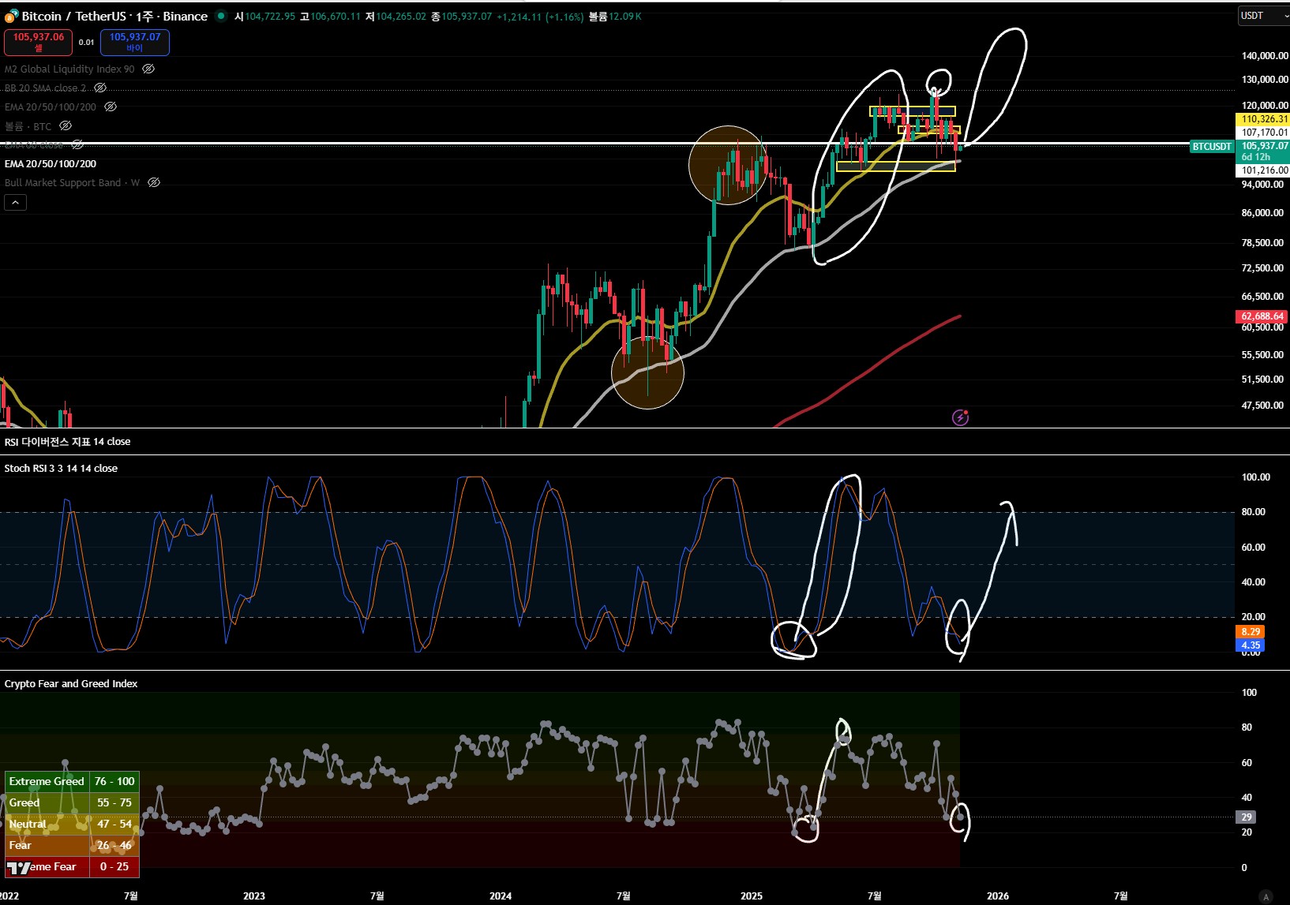1290x905 pixels.
Task: Click the Crypto Fear and Greed Index title
Action: tap(71, 683)
